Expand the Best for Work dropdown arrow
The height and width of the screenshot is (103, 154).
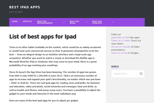click(86, 22)
